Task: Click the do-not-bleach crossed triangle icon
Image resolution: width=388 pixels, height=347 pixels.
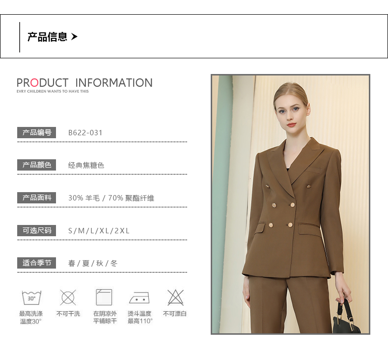Action: coord(175,297)
